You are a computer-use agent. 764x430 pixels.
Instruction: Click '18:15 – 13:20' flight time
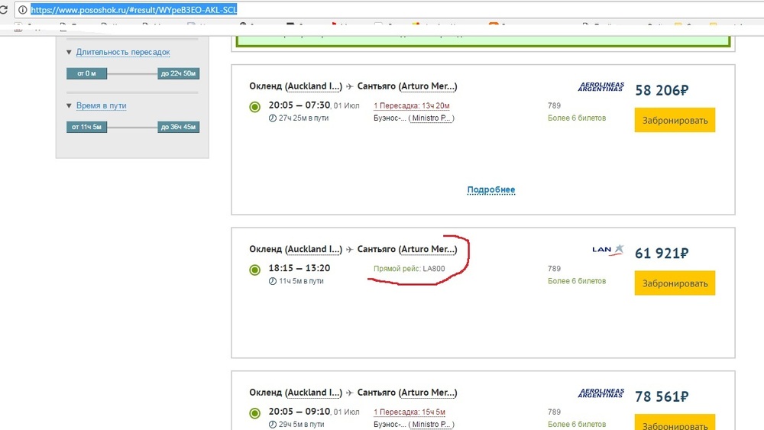(299, 268)
